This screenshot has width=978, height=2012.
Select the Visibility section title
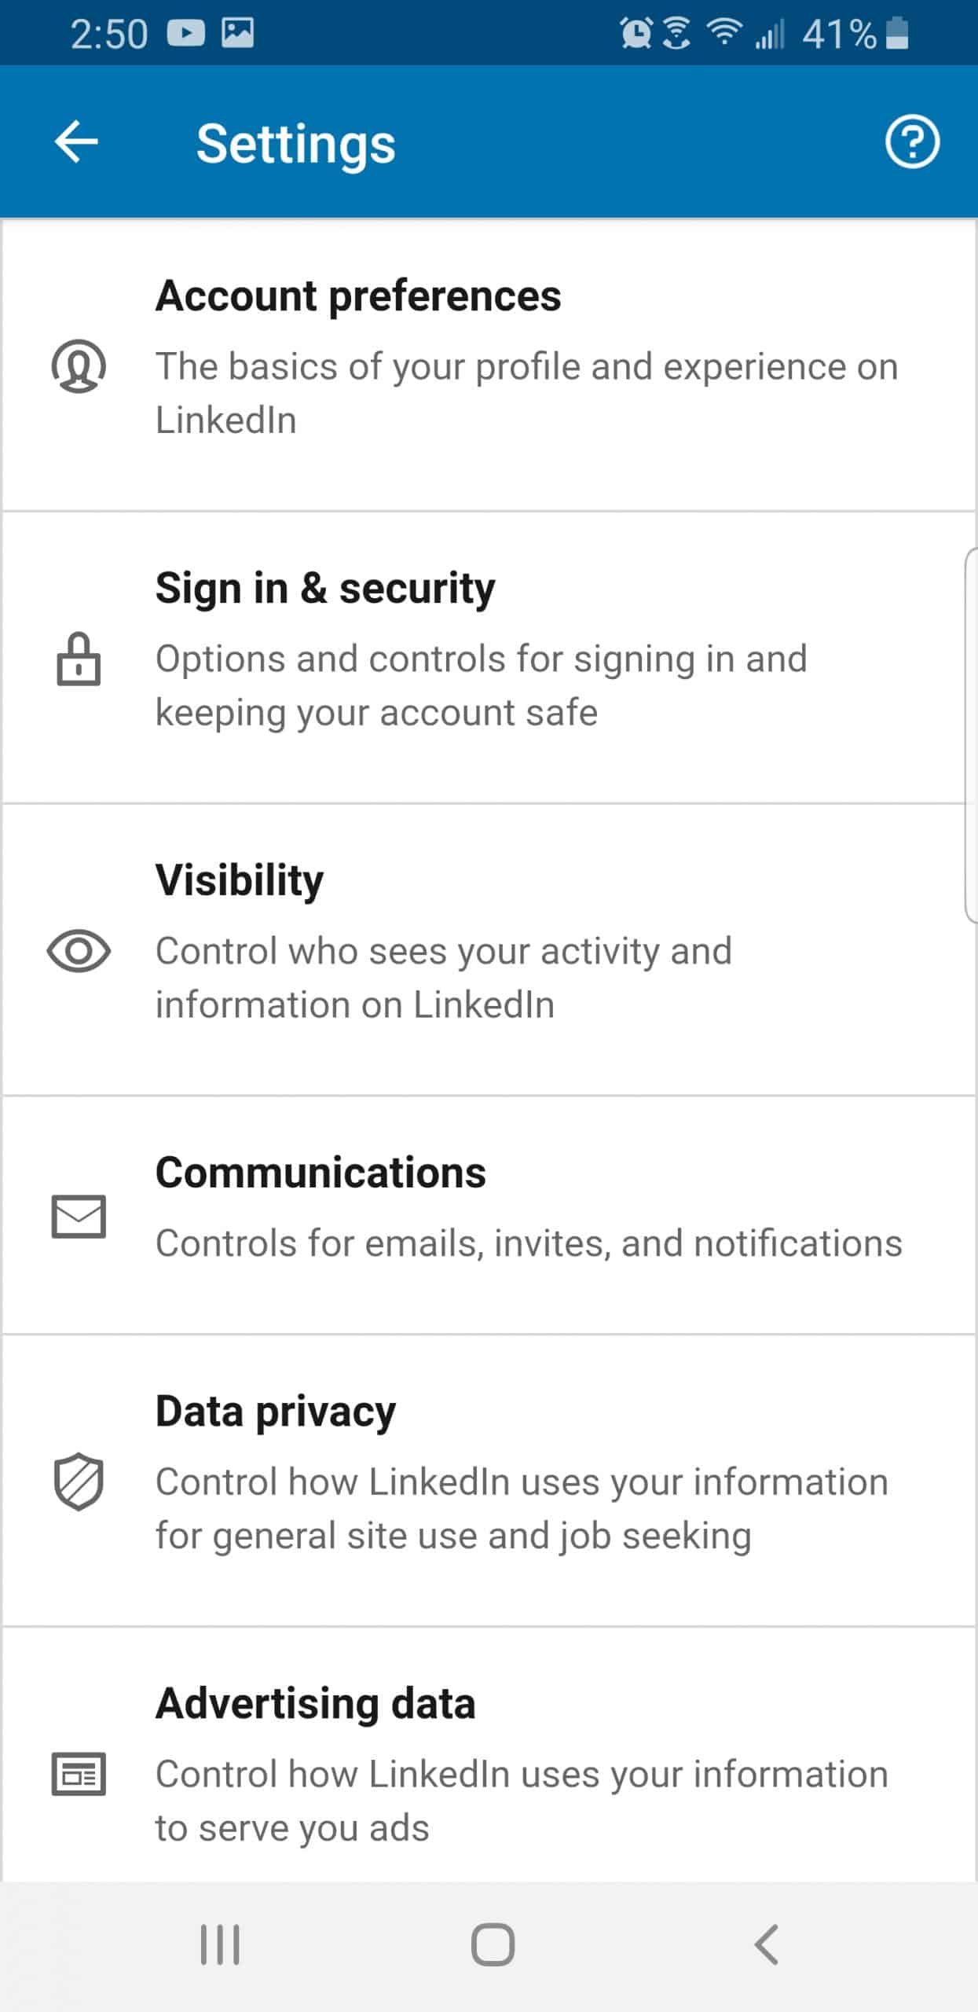point(240,880)
